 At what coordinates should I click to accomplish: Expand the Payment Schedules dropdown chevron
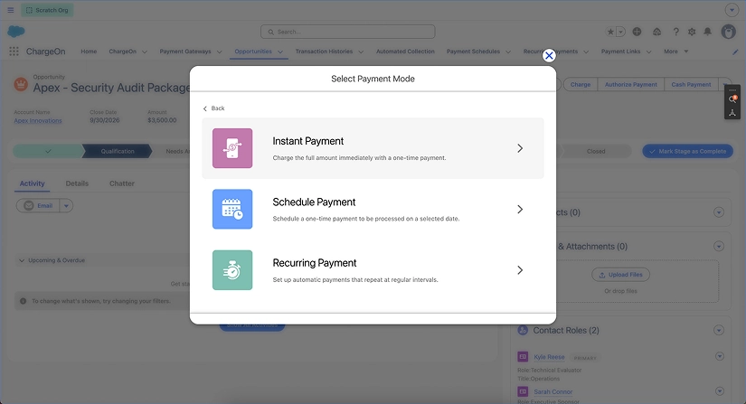[x=508, y=52]
